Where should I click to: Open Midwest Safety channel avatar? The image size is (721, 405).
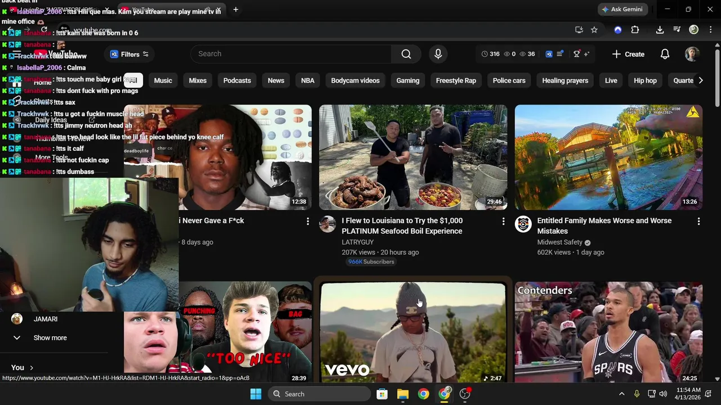coord(523,224)
